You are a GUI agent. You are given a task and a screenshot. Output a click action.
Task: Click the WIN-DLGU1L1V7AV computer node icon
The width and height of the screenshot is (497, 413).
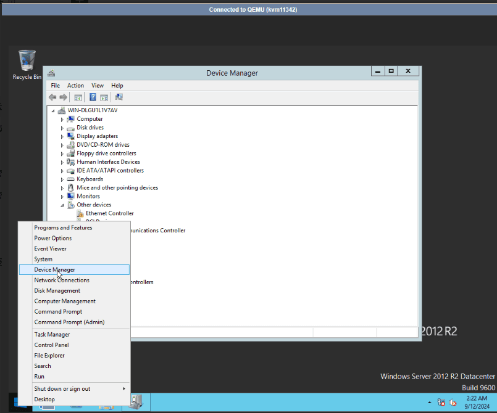pos(62,110)
